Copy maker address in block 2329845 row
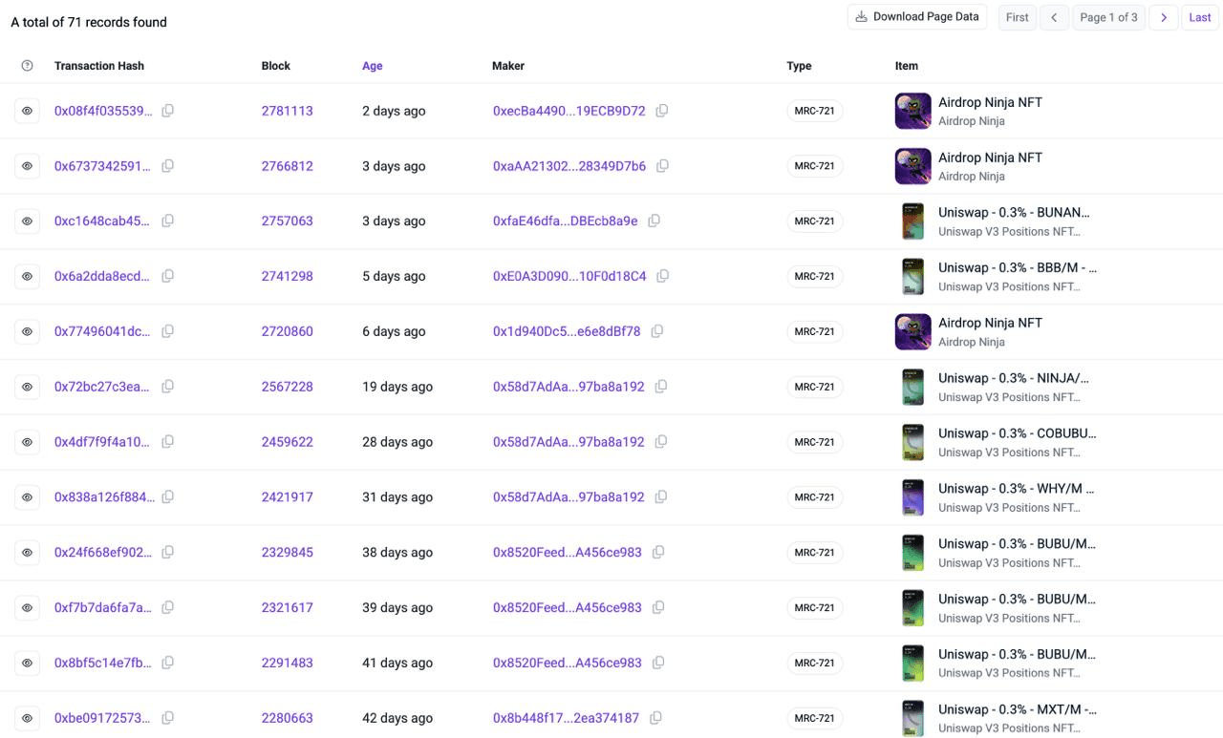 point(658,553)
